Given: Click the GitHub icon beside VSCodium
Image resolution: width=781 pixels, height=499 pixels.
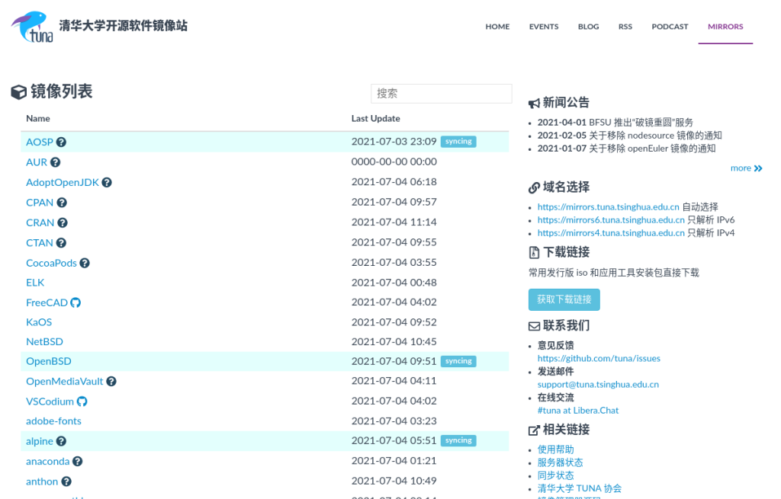Looking at the screenshot, I should (x=82, y=401).
